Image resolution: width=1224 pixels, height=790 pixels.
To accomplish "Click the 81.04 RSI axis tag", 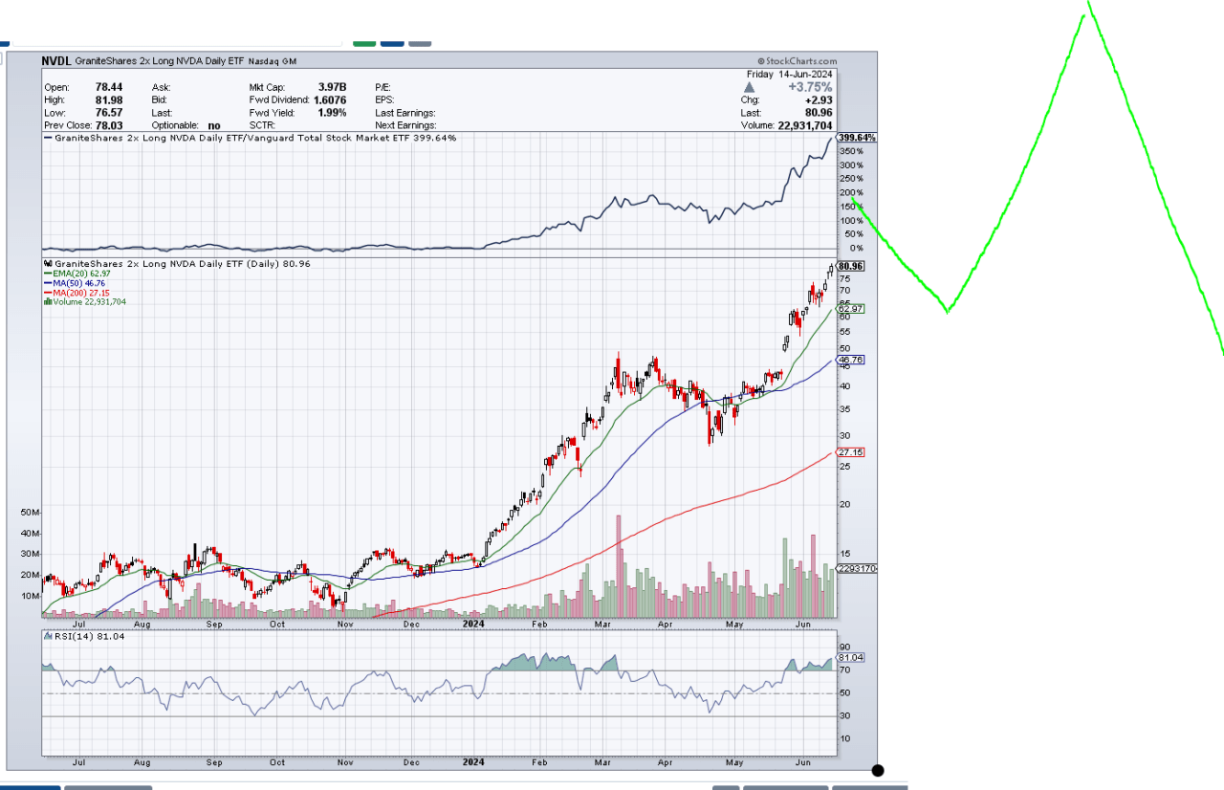I will (x=851, y=657).
